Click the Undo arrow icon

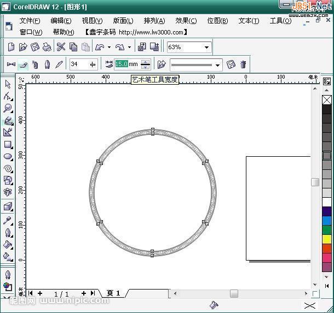(x=100, y=47)
